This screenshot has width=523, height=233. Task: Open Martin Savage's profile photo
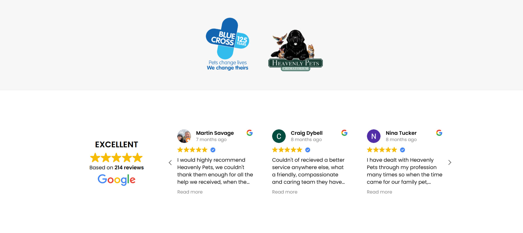[184, 136]
